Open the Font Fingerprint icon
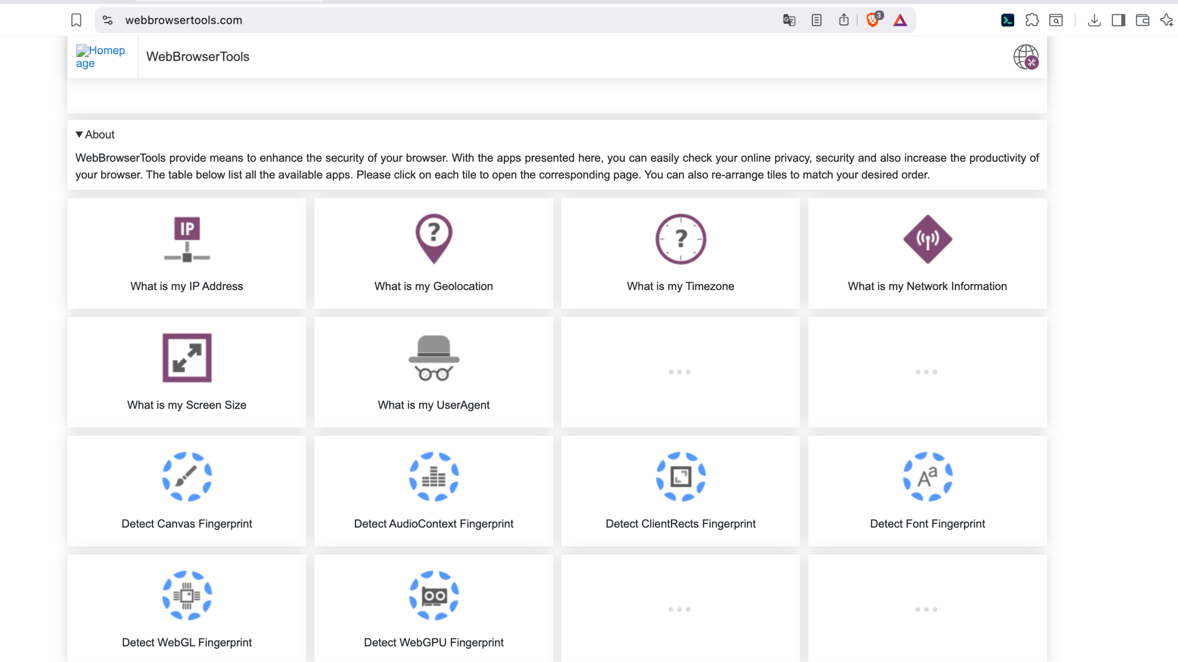1178x662 pixels. tap(927, 476)
